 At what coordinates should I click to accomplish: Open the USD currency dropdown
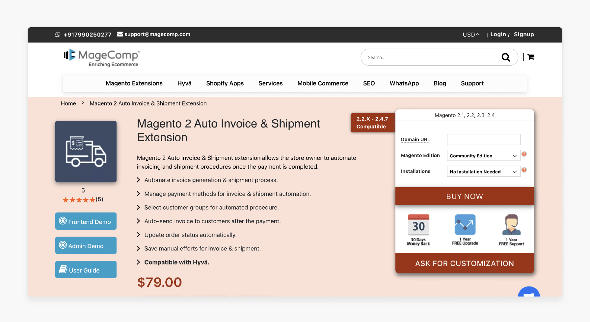click(x=471, y=34)
